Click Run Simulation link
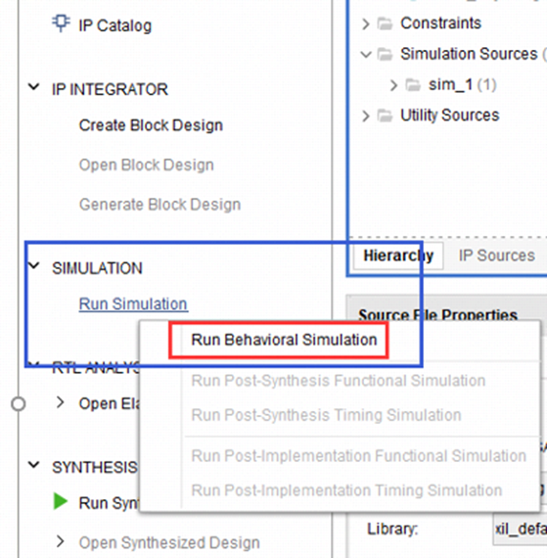Image resolution: width=547 pixels, height=558 pixels. (x=133, y=303)
